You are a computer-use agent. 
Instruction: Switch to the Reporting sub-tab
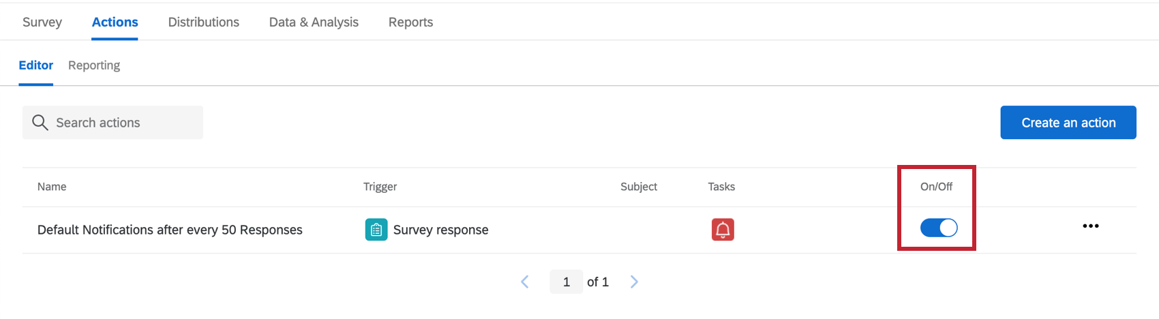94,65
